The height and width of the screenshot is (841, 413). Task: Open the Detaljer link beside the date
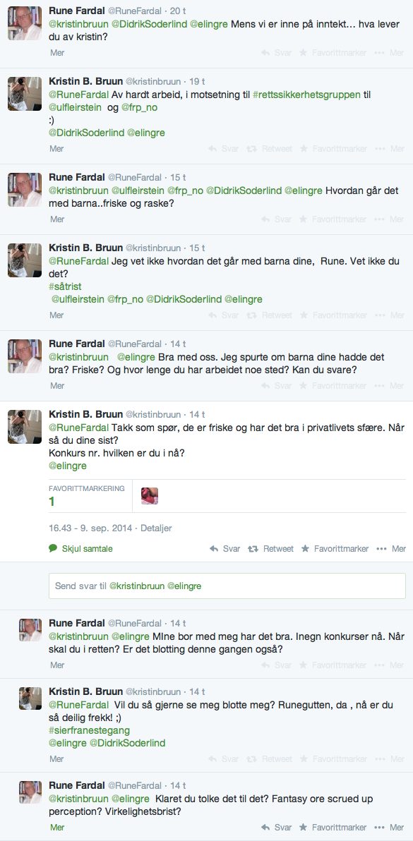coord(156,528)
